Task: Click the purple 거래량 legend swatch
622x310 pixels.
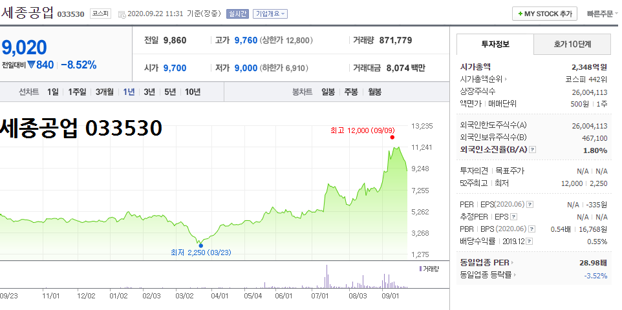Action: tap(420, 269)
